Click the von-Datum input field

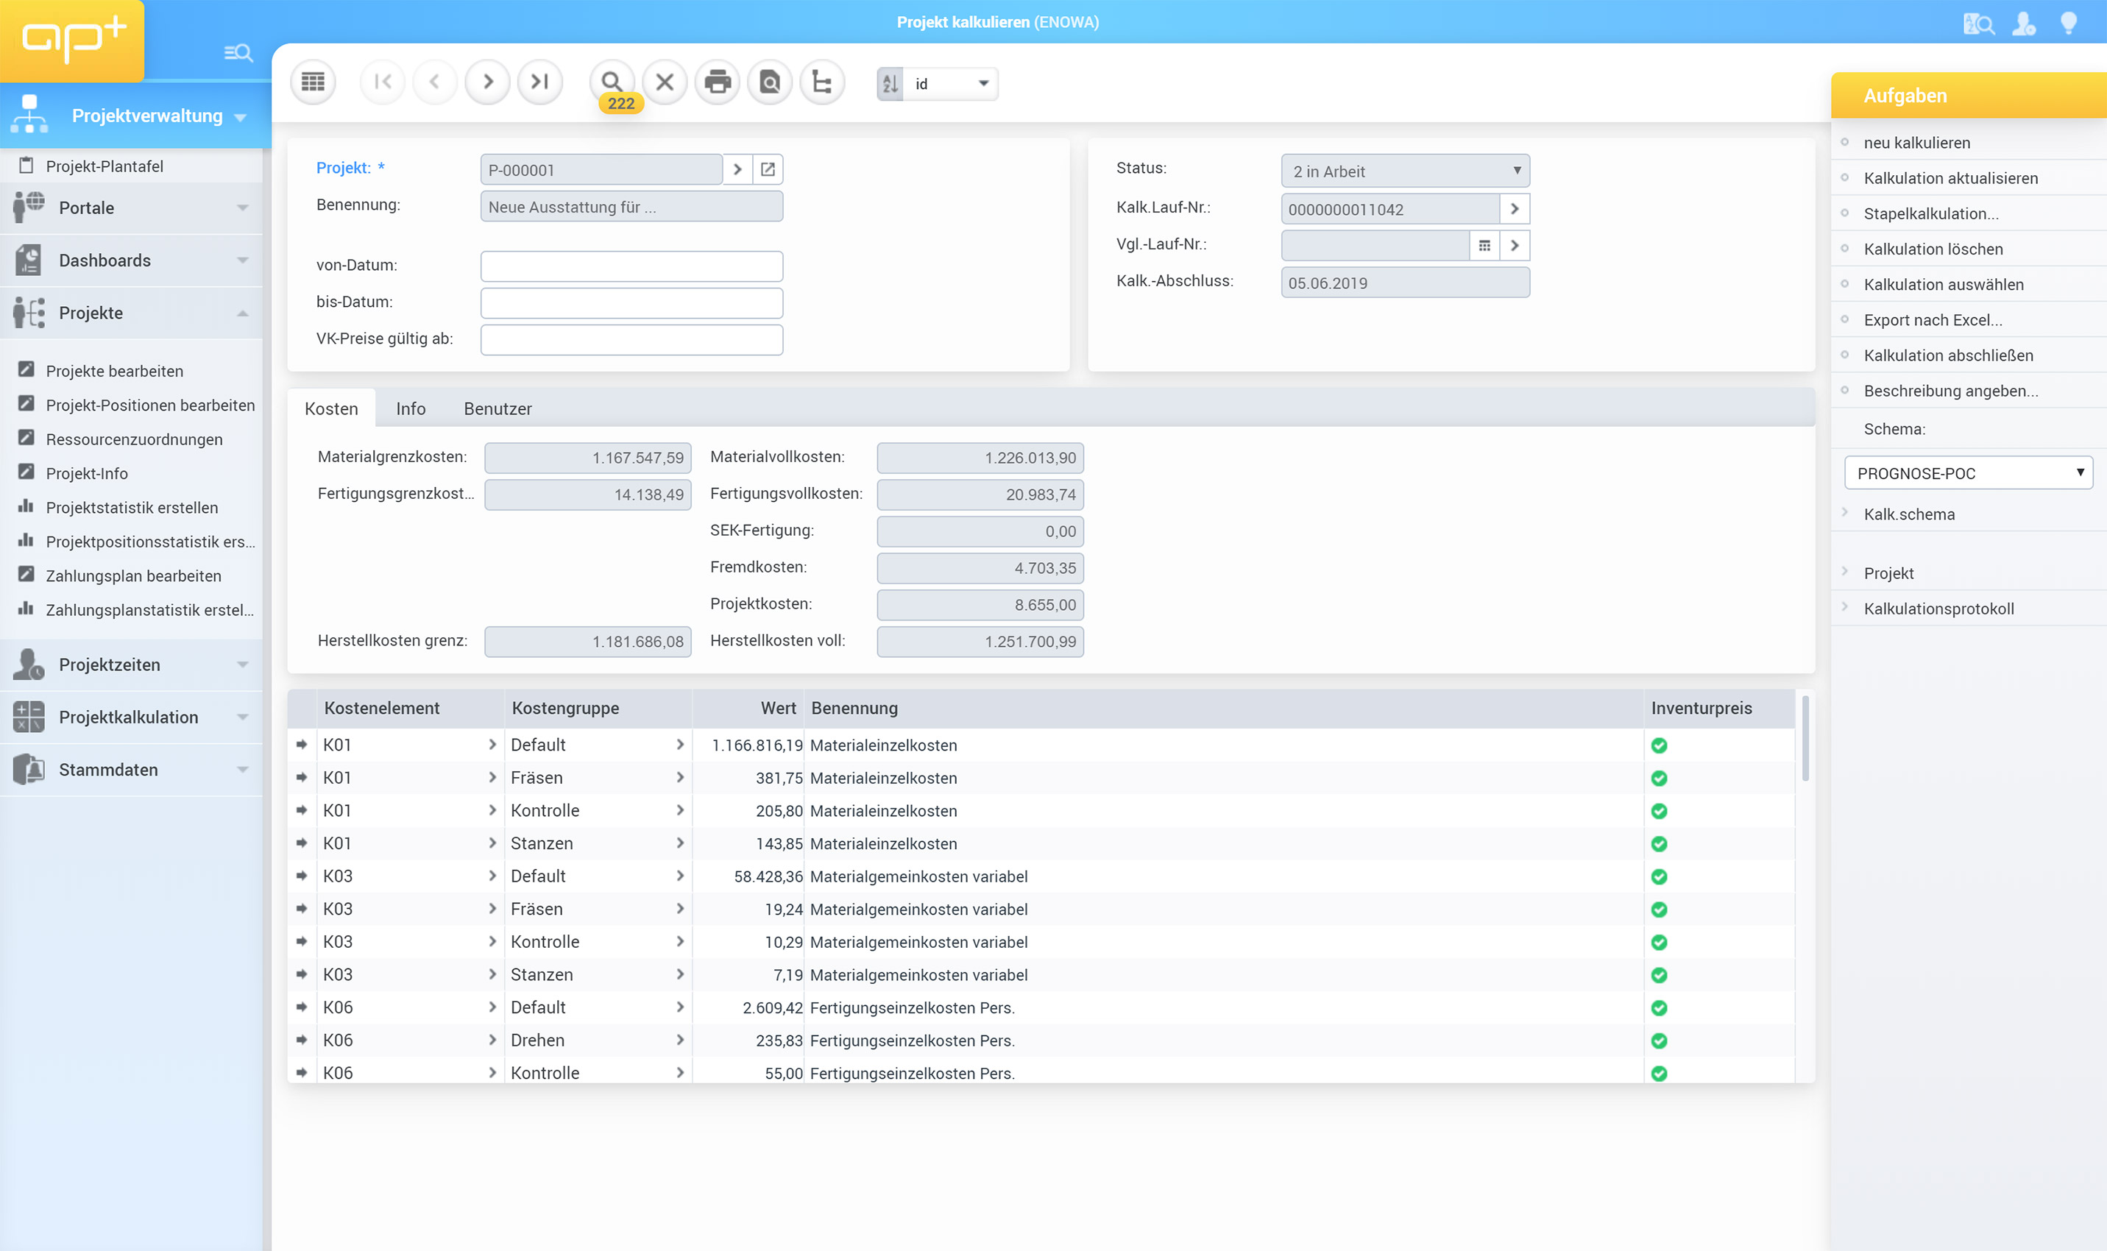(631, 266)
